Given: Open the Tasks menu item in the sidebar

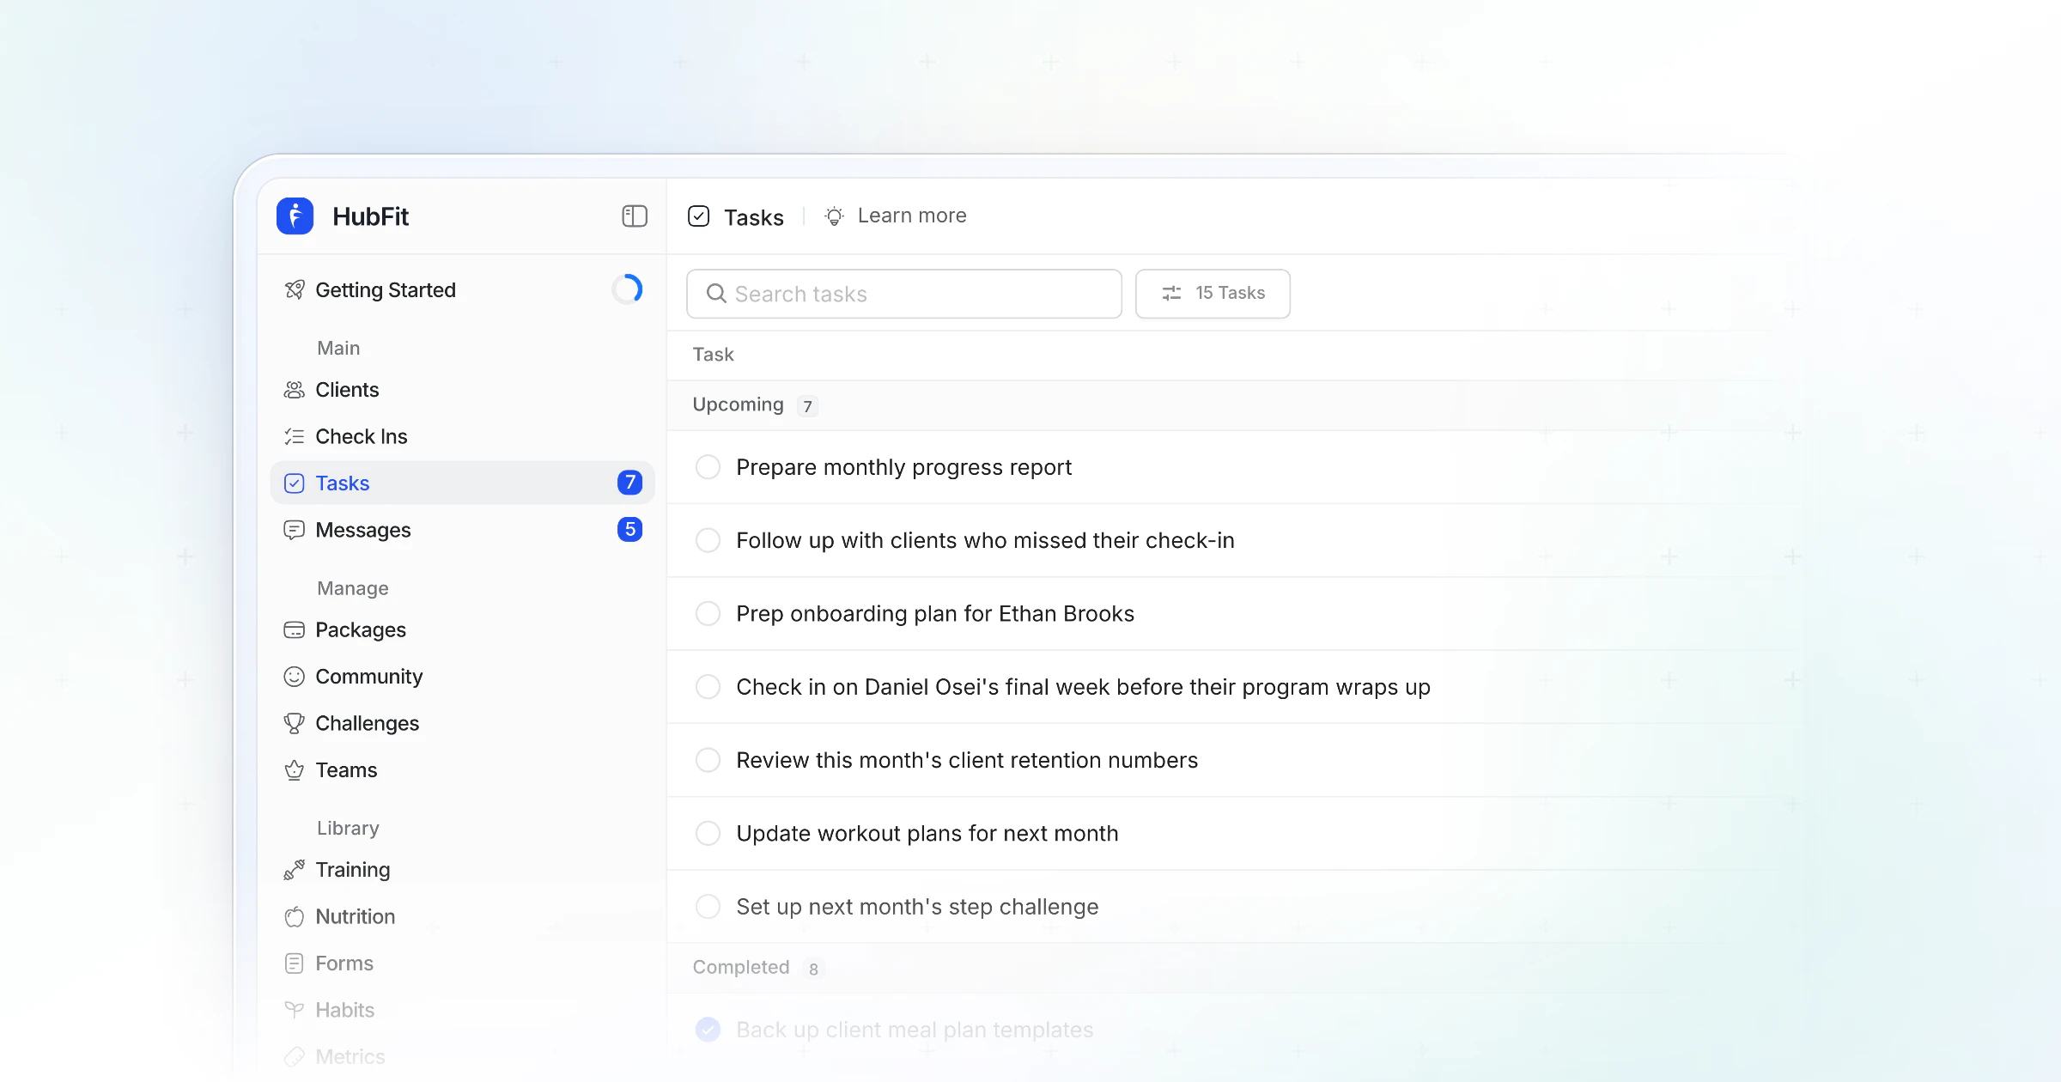Looking at the screenshot, I should 462,483.
